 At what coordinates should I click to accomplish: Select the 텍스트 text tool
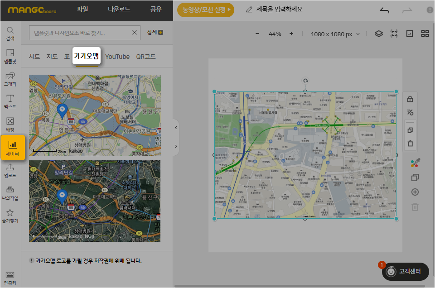[10, 101]
